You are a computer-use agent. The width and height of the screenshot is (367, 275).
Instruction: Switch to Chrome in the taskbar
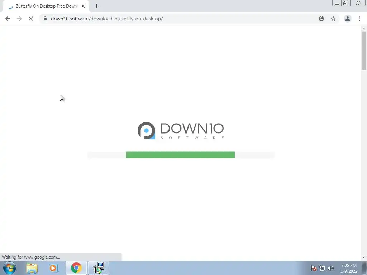click(76, 268)
